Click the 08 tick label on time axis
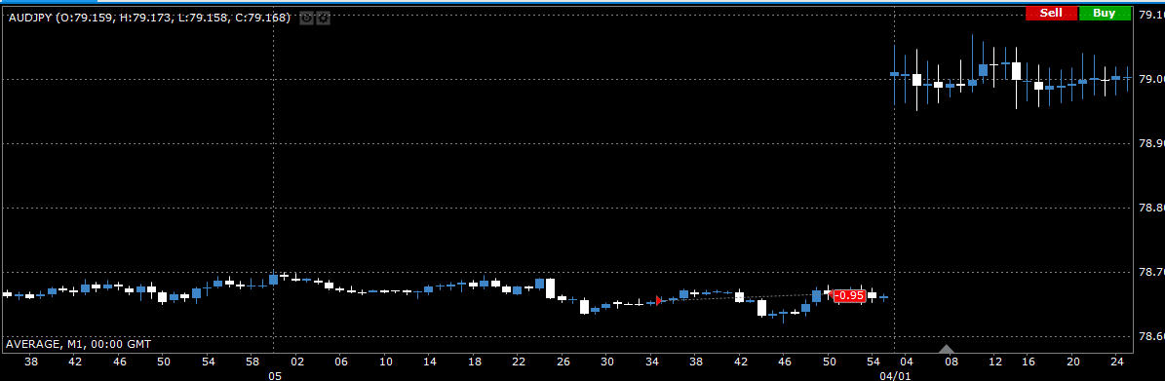Viewport: 1165px width, 381px height. click(x=951, y=362)
